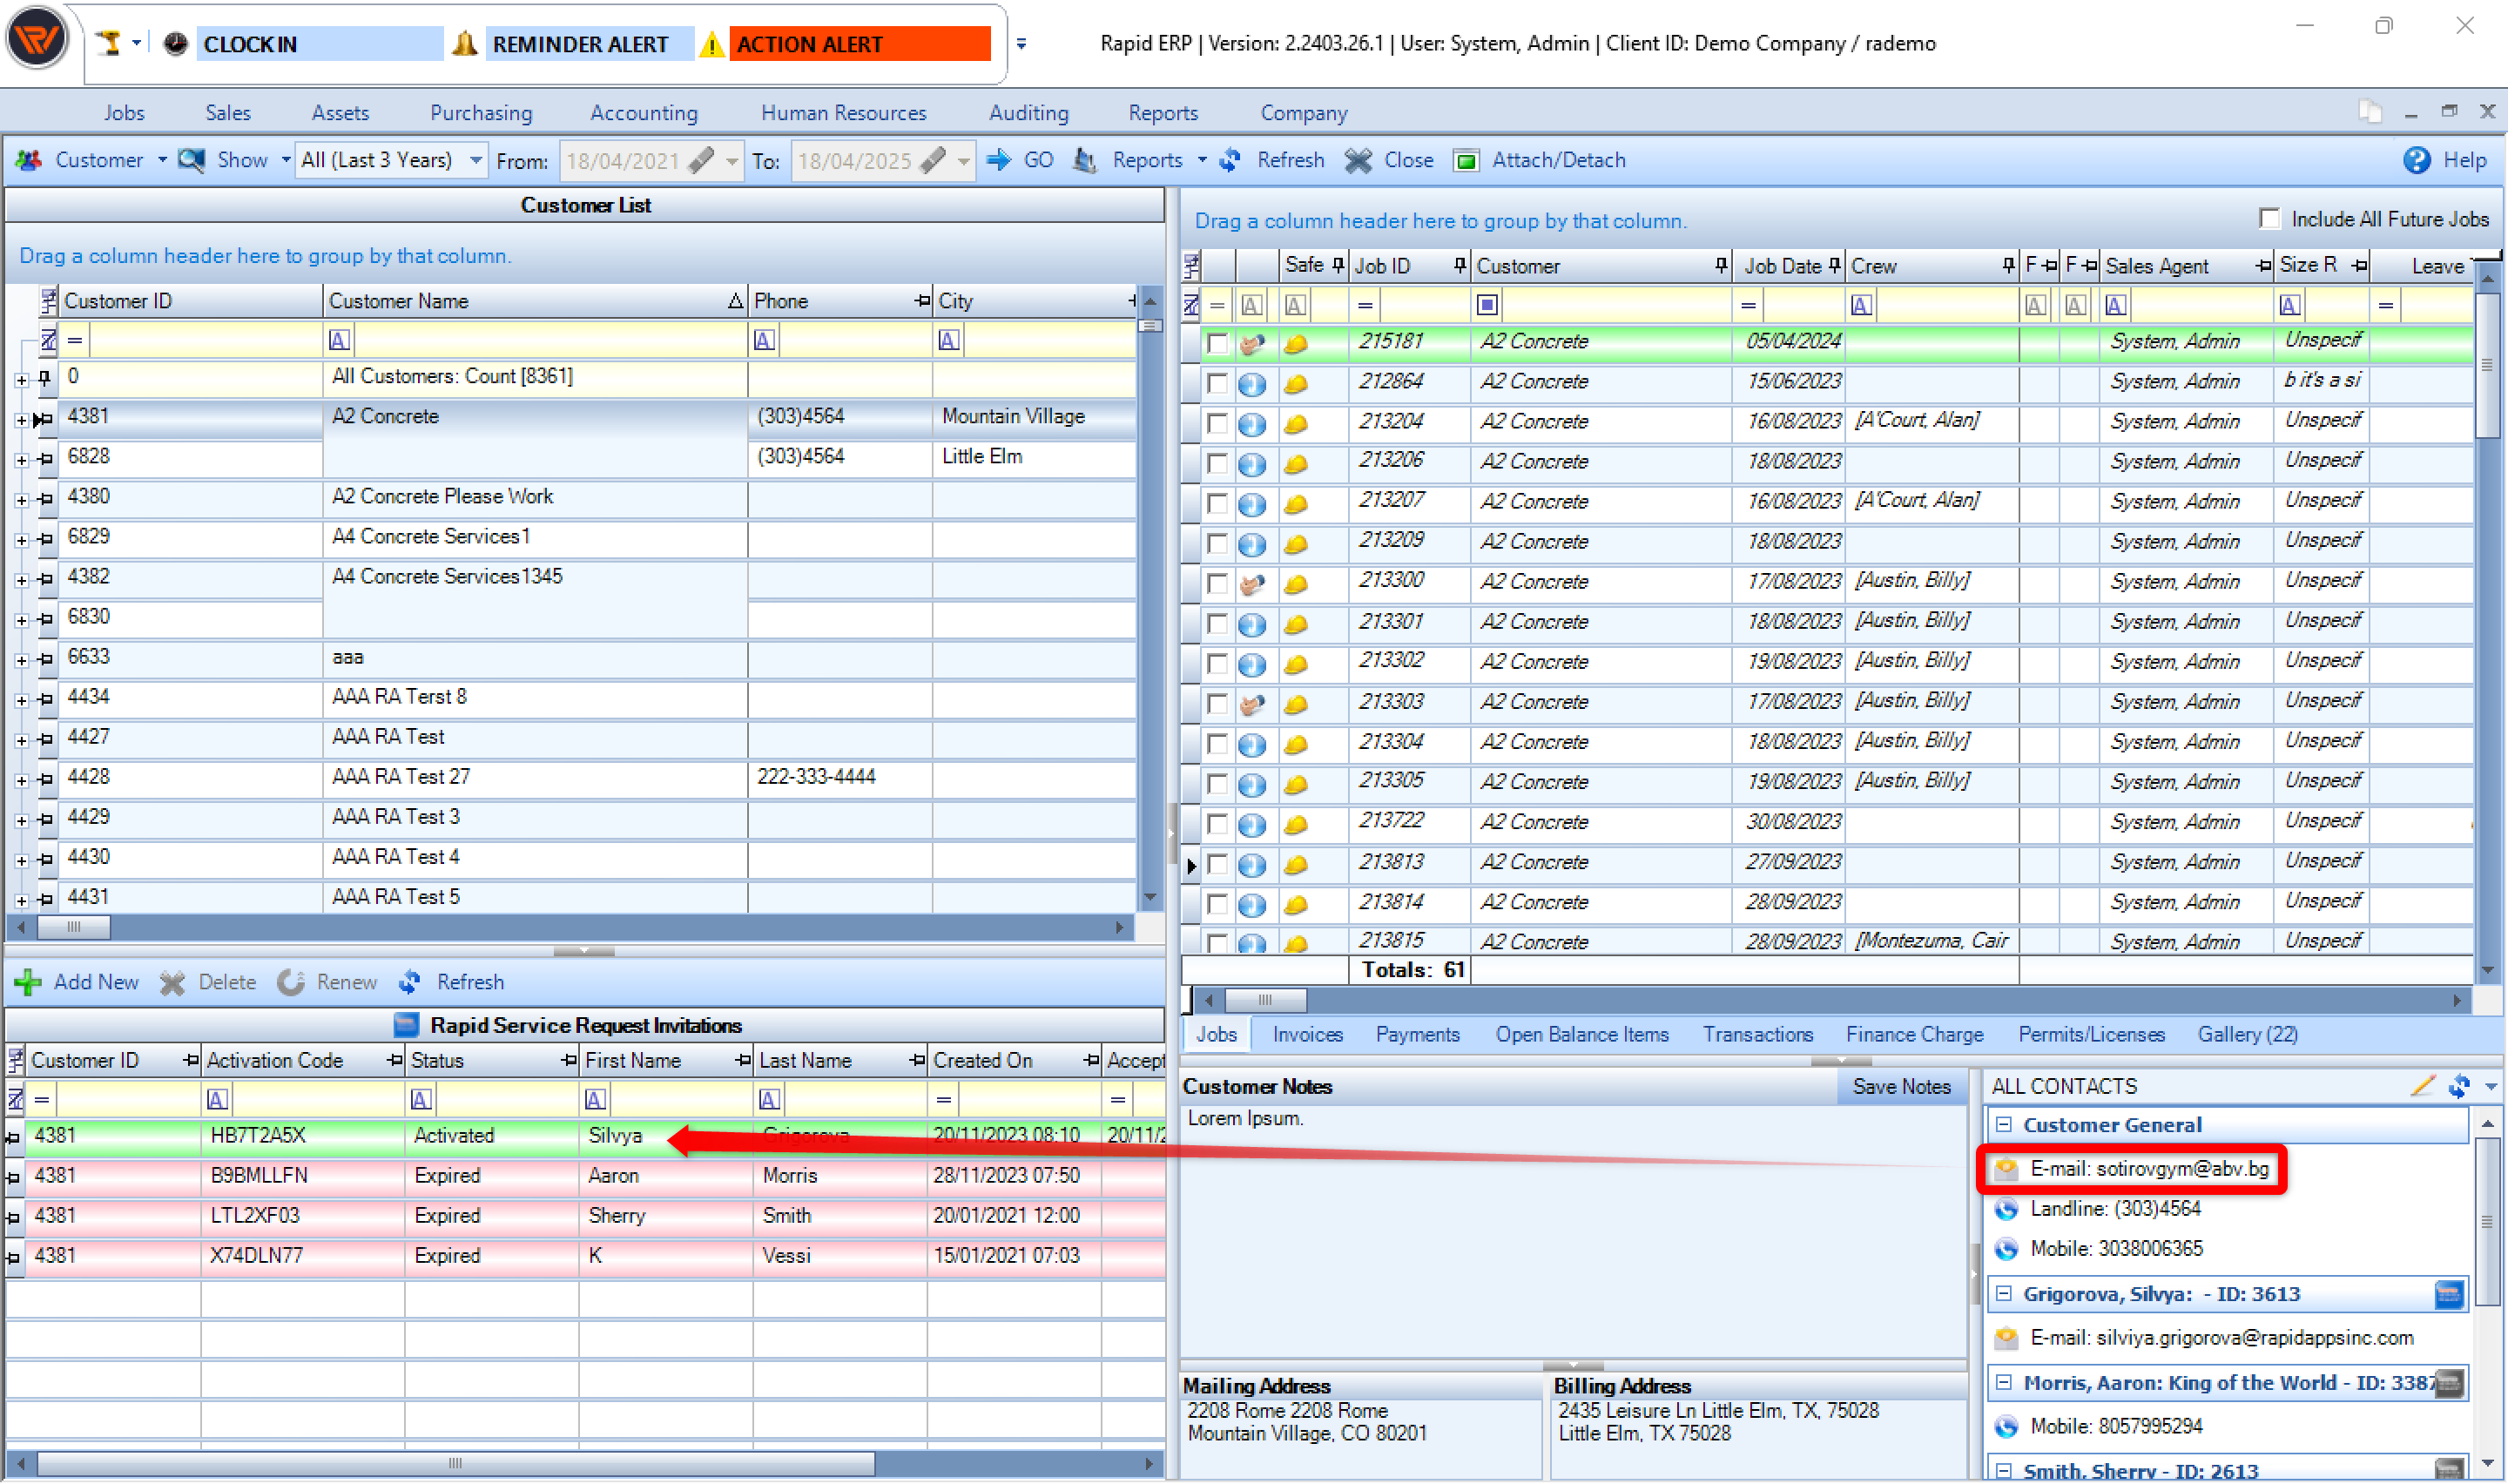Expand customer row 4380 A2 Concrete Please Work

coord(21,500)
